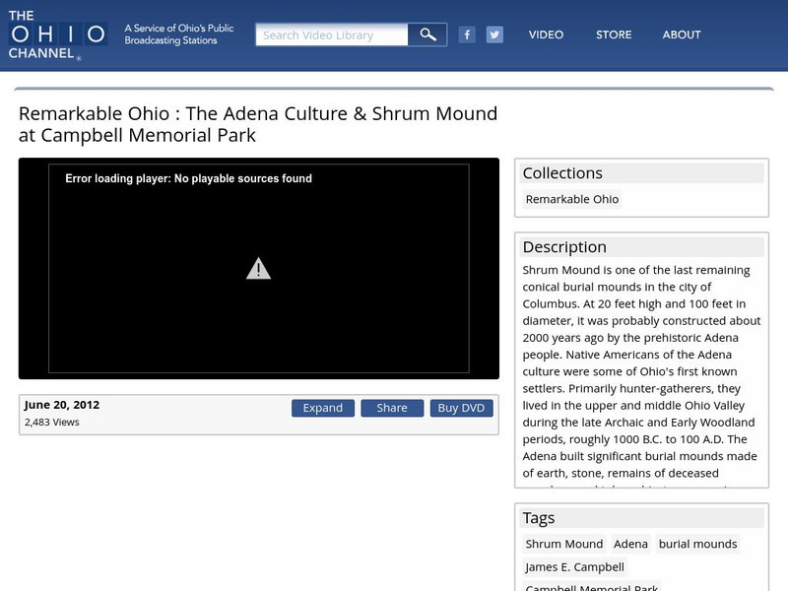788x591 pixels.
Task: Open the VIDEO menu
Action: 546,34
